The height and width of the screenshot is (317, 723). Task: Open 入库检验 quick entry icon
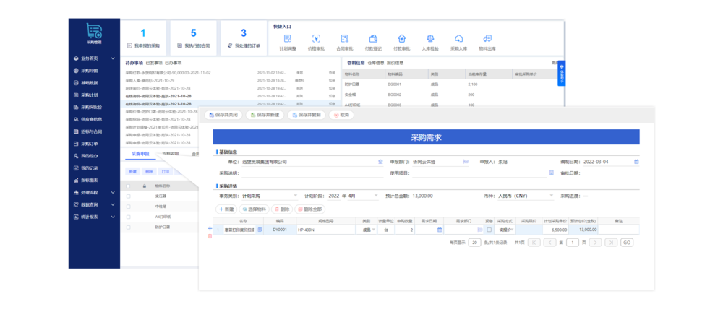tap(430, 39)
